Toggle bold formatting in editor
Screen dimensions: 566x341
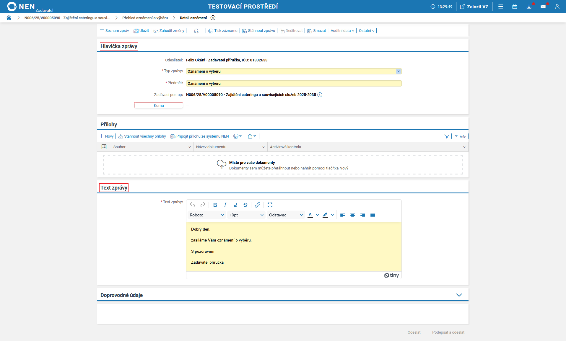click(215, 205)
